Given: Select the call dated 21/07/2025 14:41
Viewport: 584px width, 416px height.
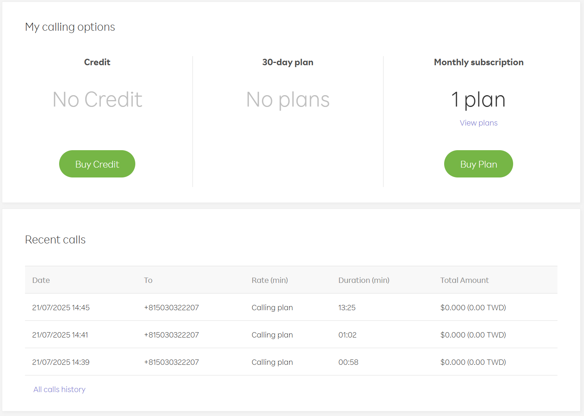Looking at the screenshot, I should click(x=60, y=335).
